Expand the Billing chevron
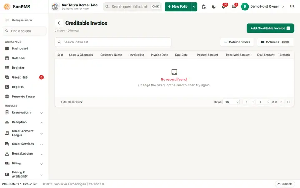 [x=42, y=164]
